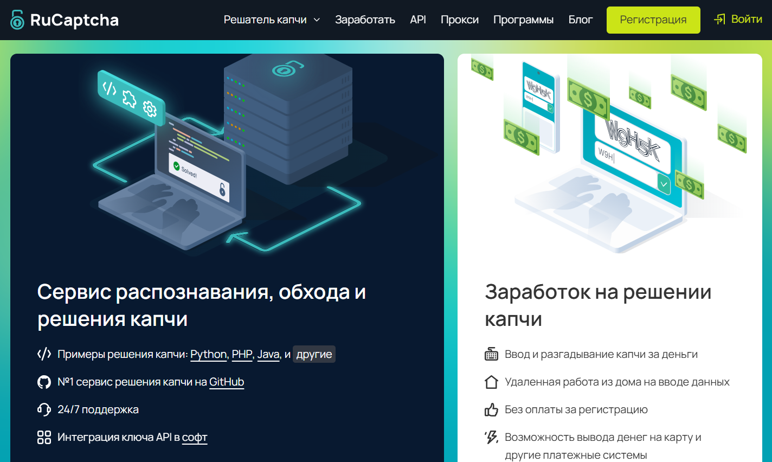Expand the Решатель капчи dropdown
Screen dimensions: 772x462
266,19
